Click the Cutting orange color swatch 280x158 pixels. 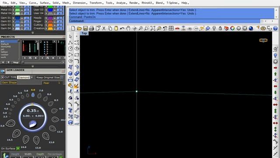50,25
